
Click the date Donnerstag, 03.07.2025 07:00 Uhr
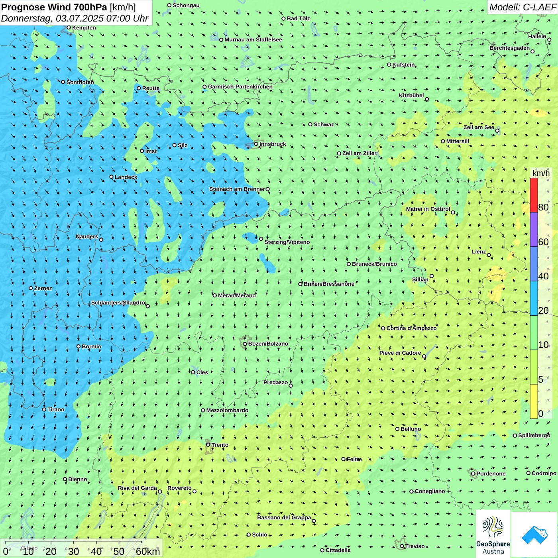(75, 18)
